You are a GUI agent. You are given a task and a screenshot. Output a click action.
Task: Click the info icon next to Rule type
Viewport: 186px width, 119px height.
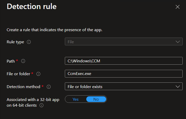29,42
